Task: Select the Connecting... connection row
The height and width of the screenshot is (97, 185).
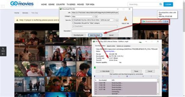Action: 126,92
